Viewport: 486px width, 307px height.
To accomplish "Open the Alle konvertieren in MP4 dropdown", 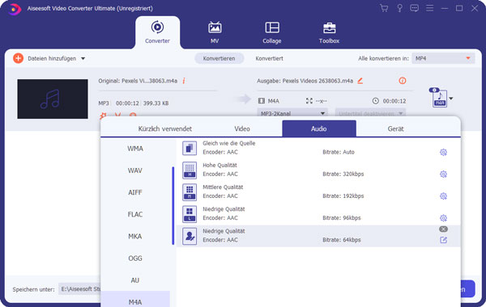I will coord(443,58).
